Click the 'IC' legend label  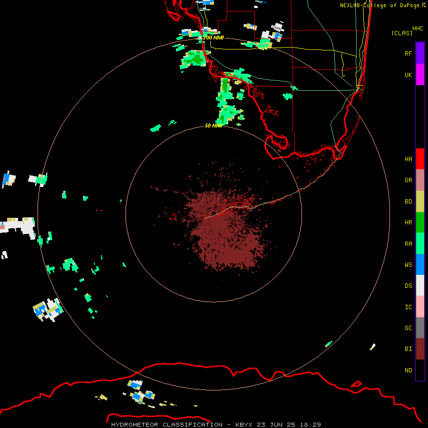click(408, 307)
